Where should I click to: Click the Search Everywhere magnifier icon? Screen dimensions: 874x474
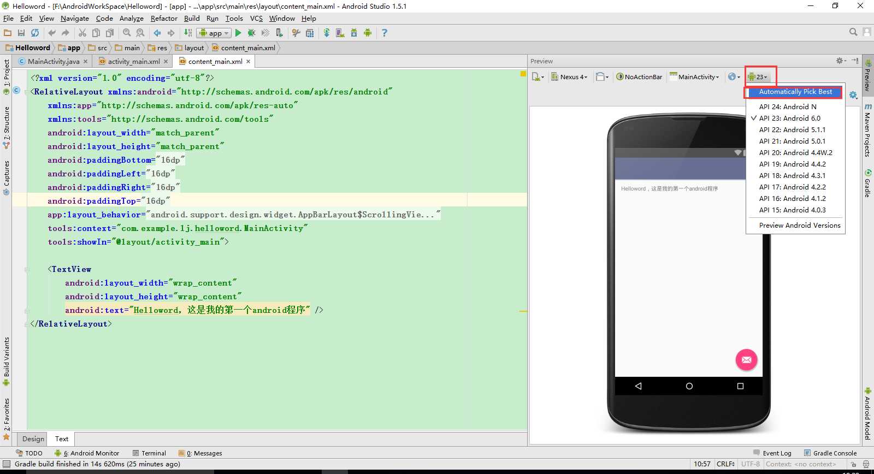pos(853,32)
